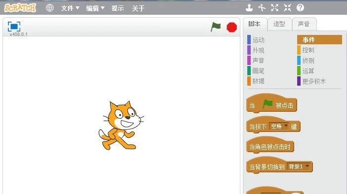Select the grow sprite tool
347x194 pixels.
coord(274,8)
